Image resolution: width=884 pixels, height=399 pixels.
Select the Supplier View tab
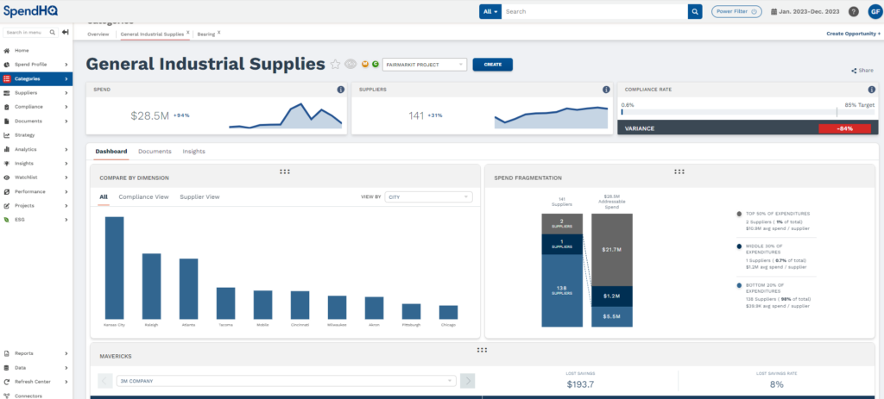[199, 197]
